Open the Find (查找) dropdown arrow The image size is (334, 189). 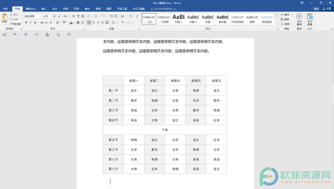click(x=292, y=15)
